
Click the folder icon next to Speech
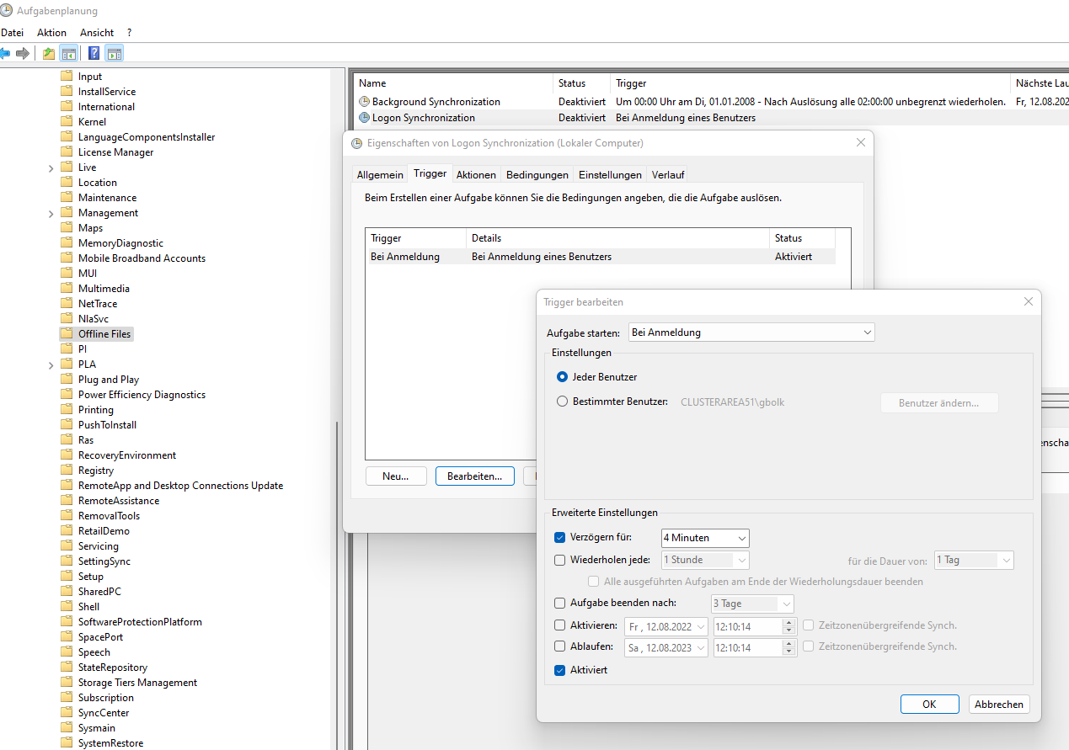point(67,652)
